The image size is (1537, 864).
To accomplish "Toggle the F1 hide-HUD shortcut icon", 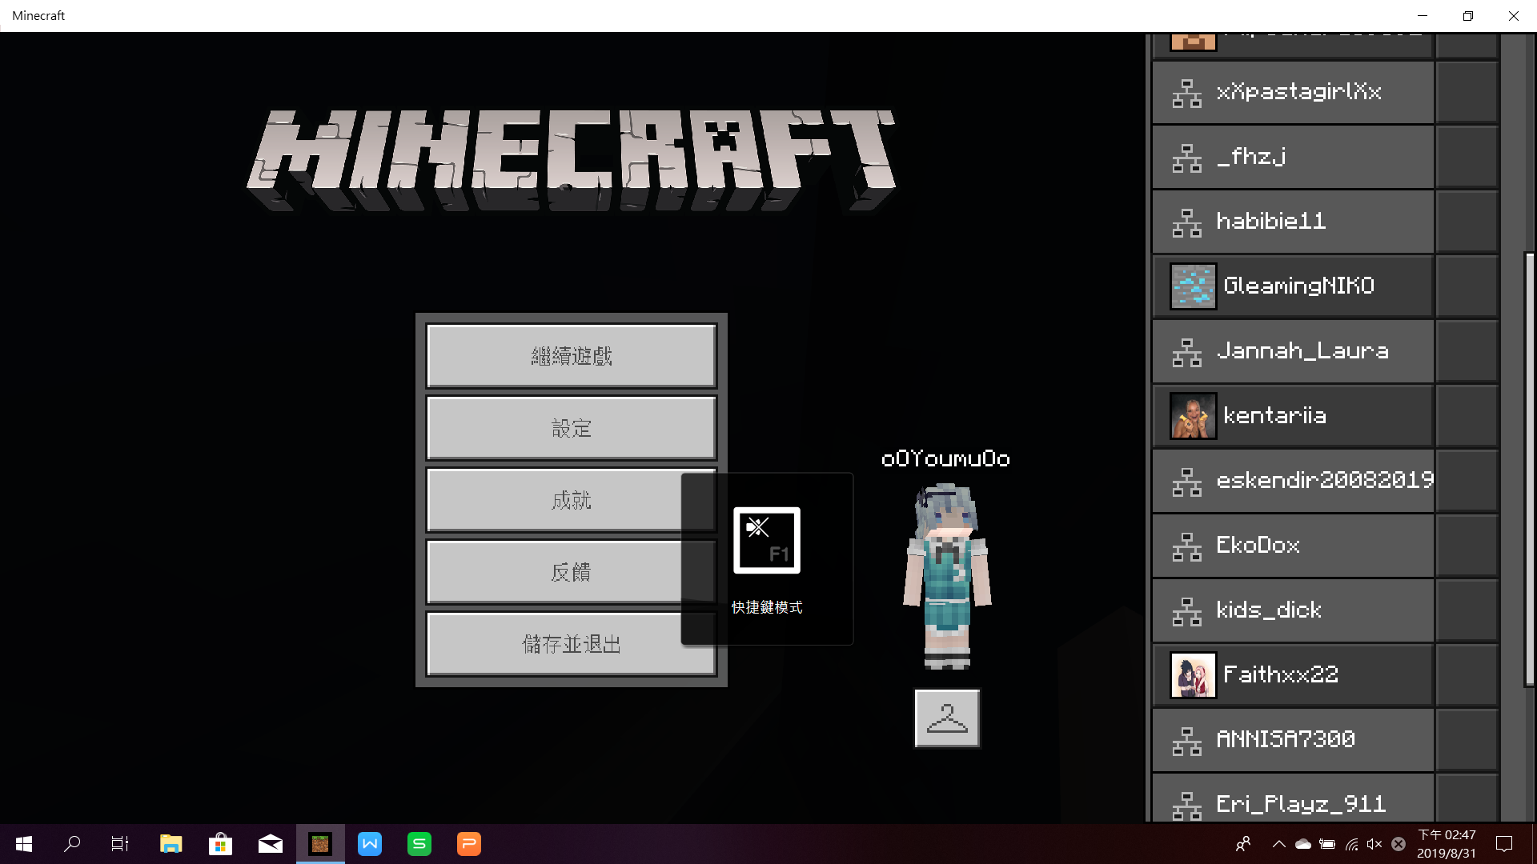I will 767,540.
